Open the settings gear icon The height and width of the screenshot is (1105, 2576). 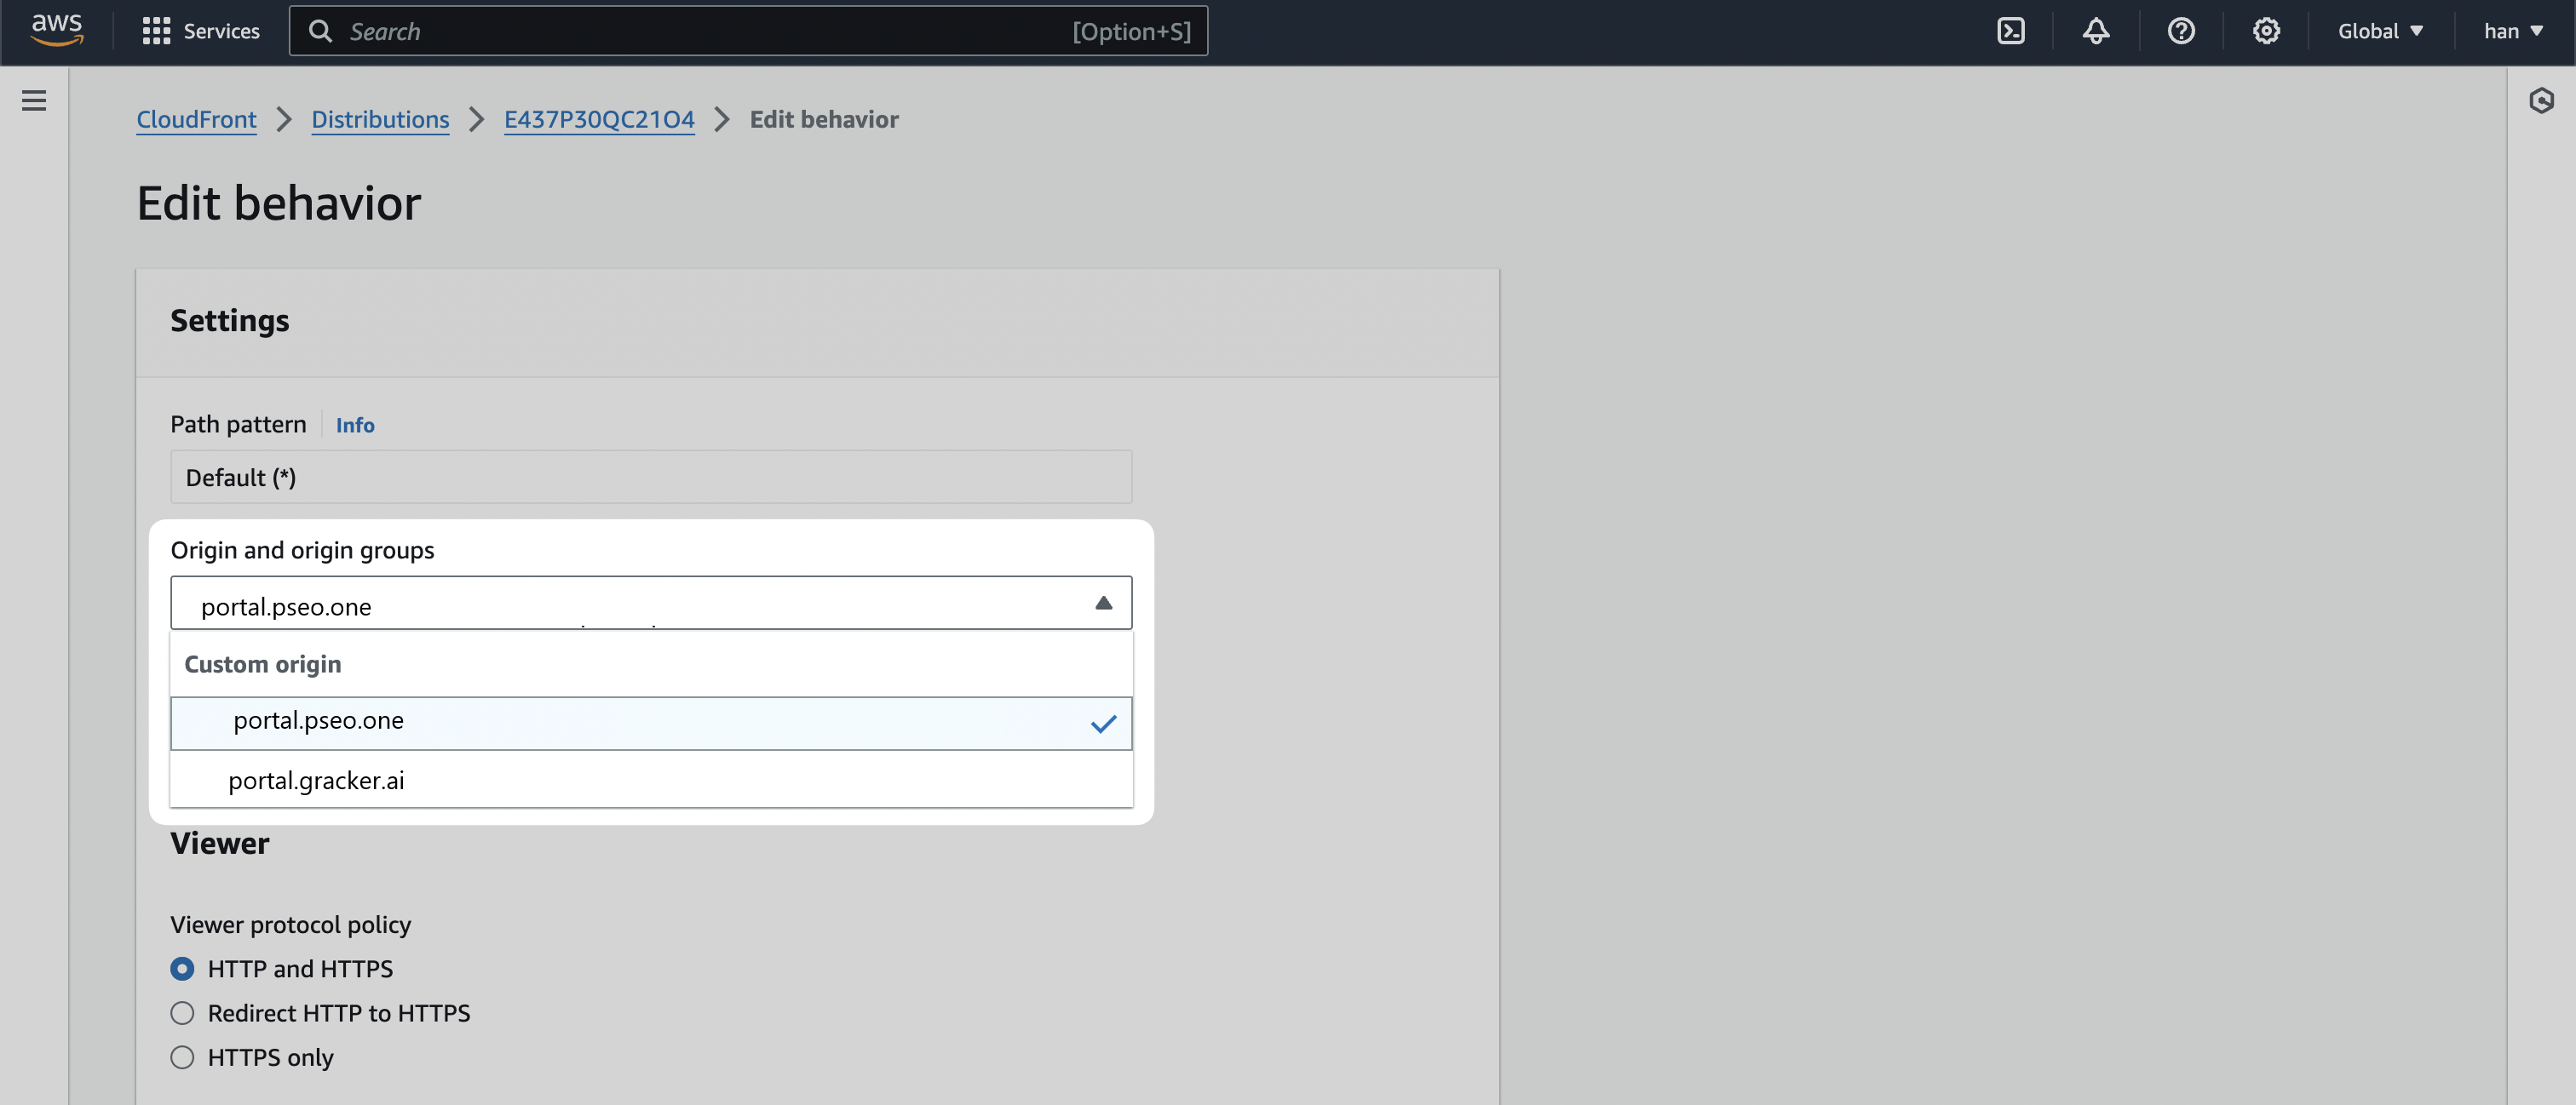point(2266,31)
